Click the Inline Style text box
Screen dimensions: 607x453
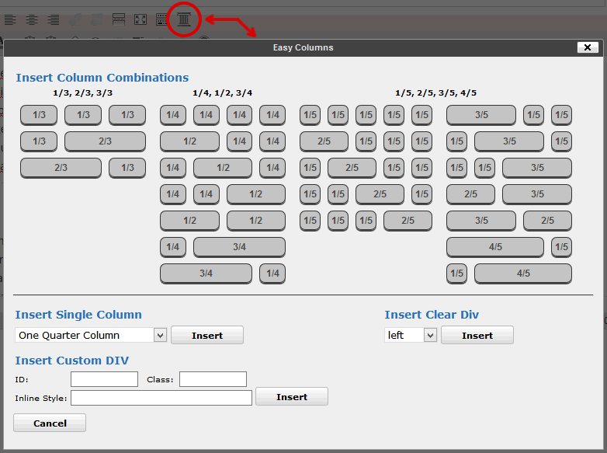point(161,398)
